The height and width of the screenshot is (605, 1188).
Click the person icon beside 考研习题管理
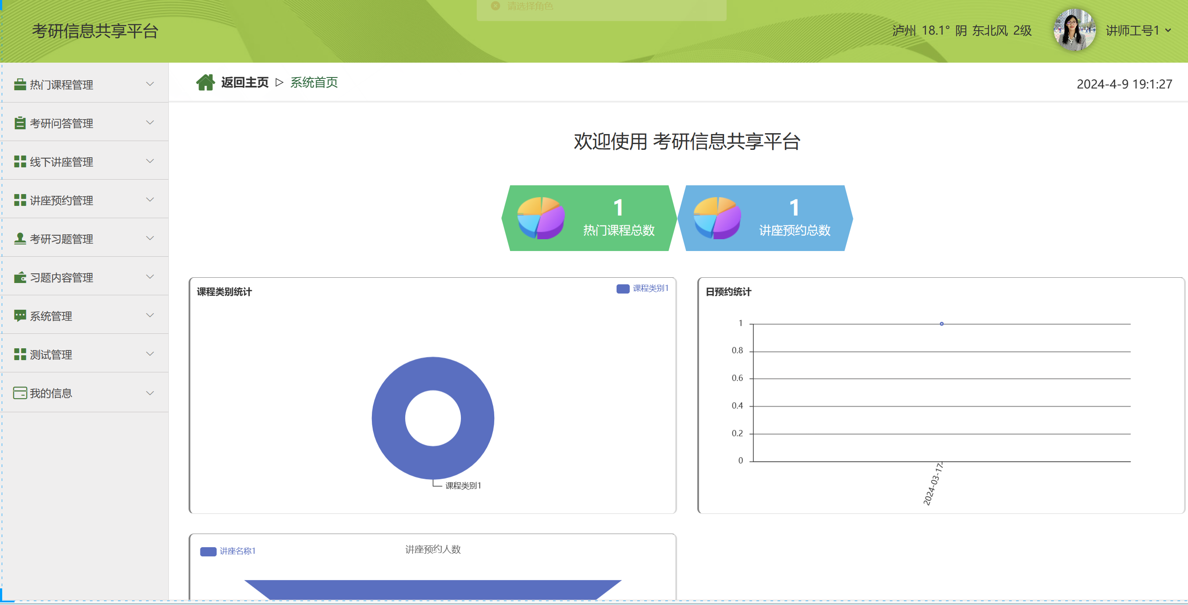click(x=20, y=239)
